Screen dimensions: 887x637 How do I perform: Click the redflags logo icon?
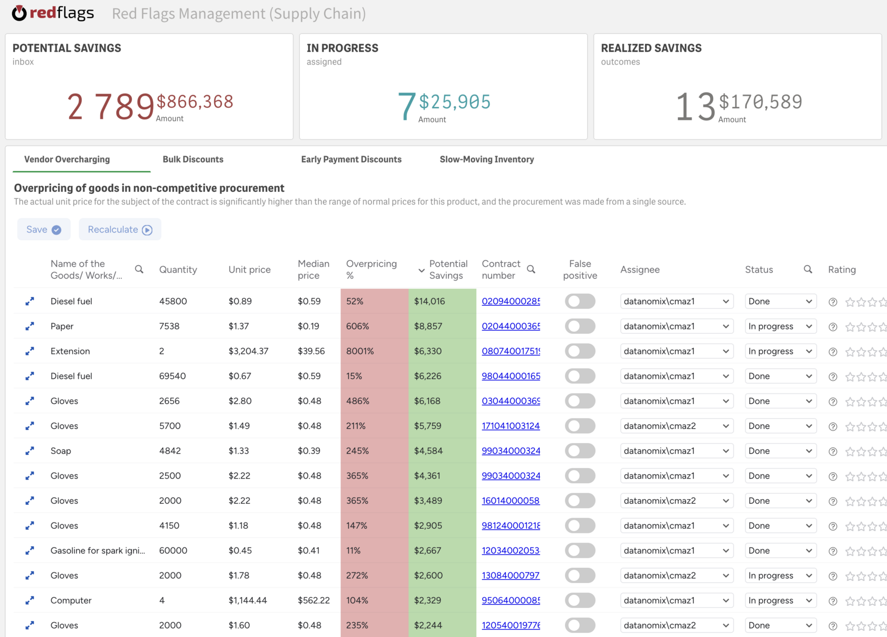coord(19,13)
